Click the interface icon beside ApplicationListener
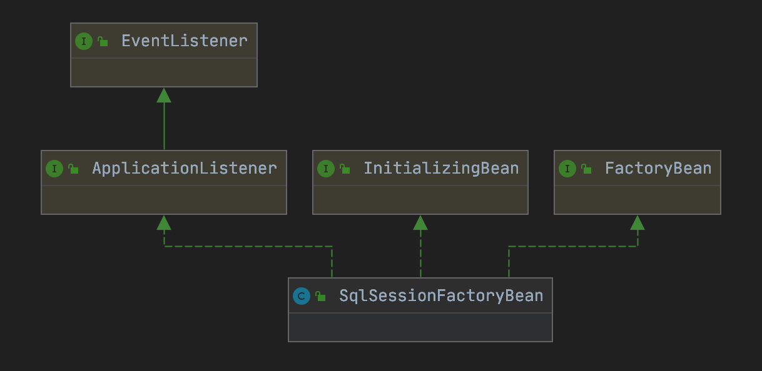 click(x=54, y=169)
